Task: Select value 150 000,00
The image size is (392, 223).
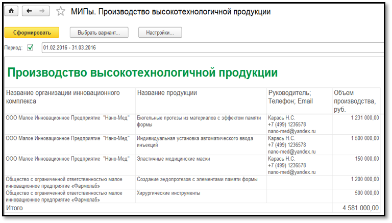Action: point(367,159)
